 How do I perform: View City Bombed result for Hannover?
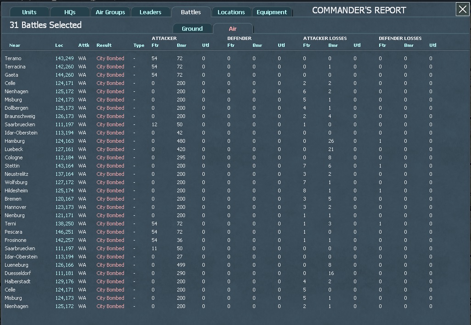point(110,207)
